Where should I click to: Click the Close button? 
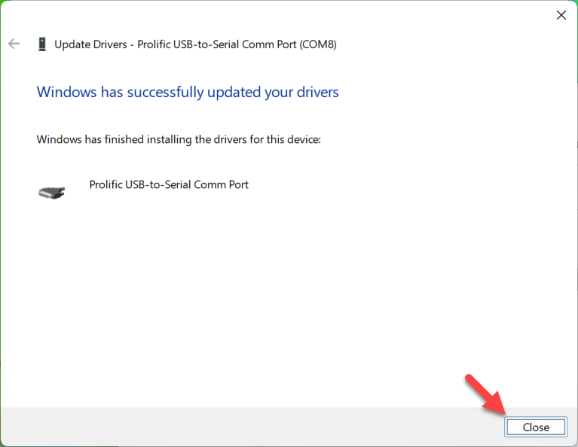tap(536, 427)
